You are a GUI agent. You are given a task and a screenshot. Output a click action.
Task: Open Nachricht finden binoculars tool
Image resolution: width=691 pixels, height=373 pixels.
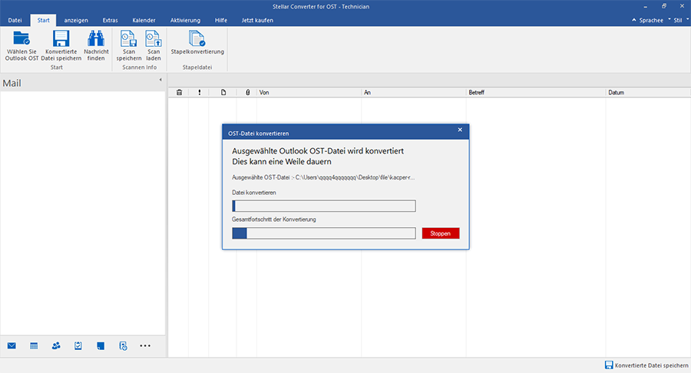[x=96, y=38]
